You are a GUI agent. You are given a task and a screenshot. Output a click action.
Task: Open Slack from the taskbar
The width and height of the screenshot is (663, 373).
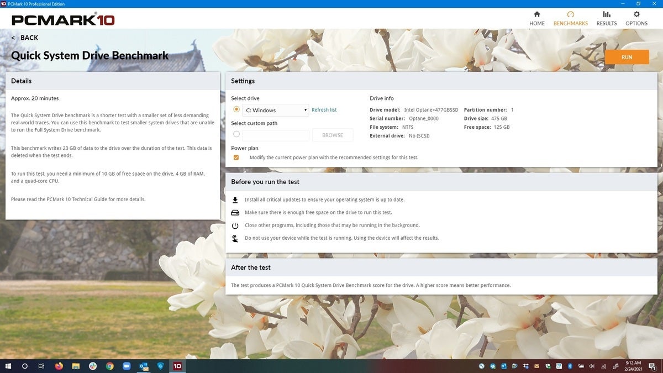point(93,366)
